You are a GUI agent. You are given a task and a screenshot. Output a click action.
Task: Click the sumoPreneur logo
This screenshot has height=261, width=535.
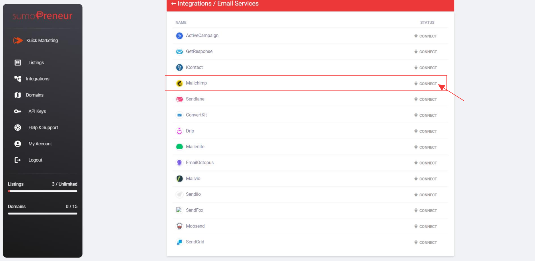[x=43, y=16]
